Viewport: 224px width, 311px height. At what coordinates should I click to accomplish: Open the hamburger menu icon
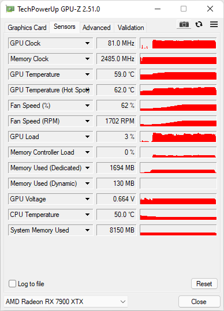pyautogui.click(x=214, y=24)
